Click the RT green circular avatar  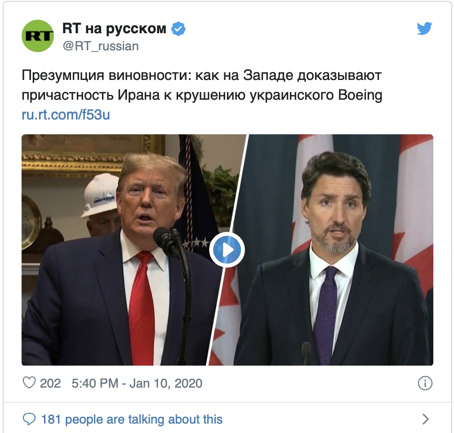[38, 36]
